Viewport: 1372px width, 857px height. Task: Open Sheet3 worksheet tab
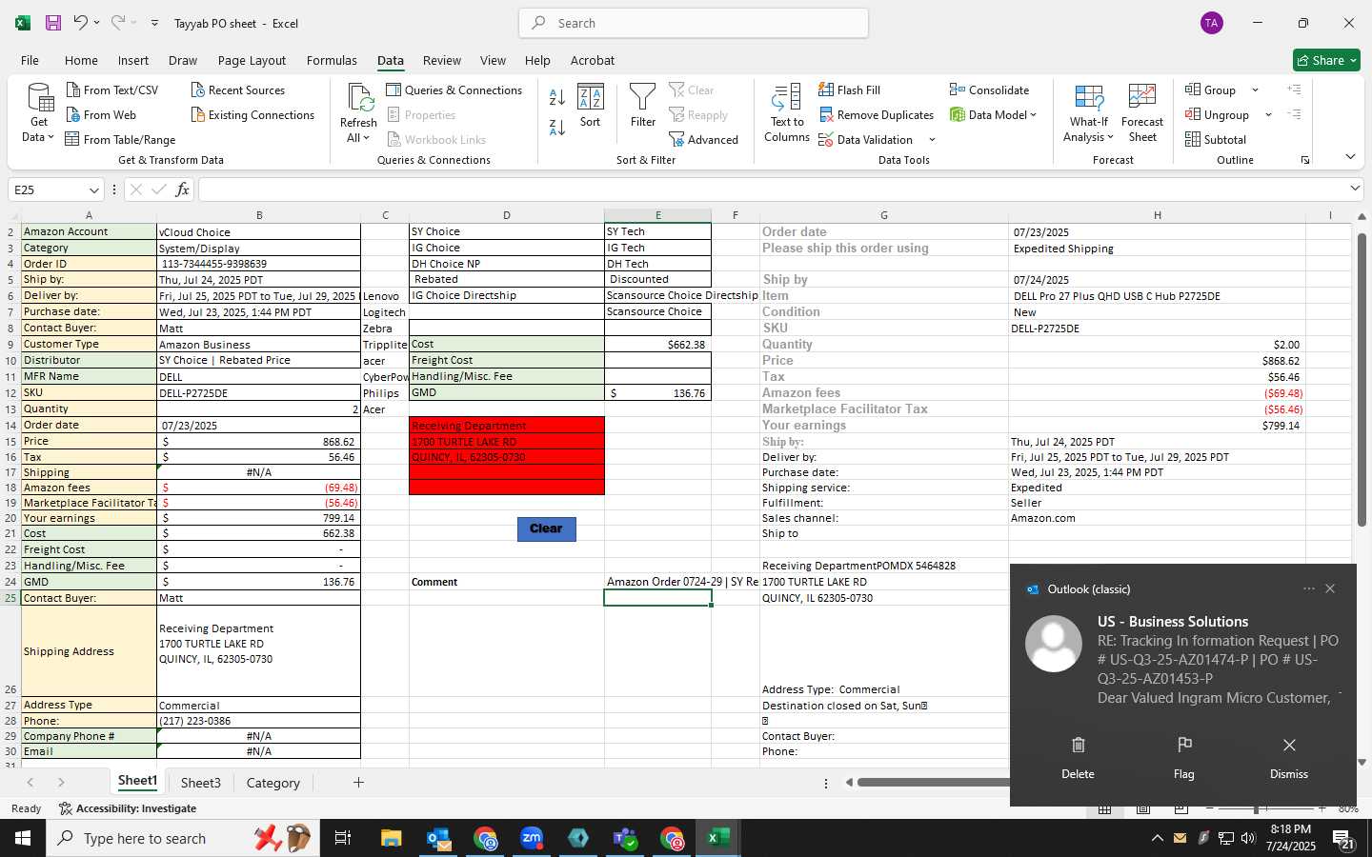click(200, 783)
